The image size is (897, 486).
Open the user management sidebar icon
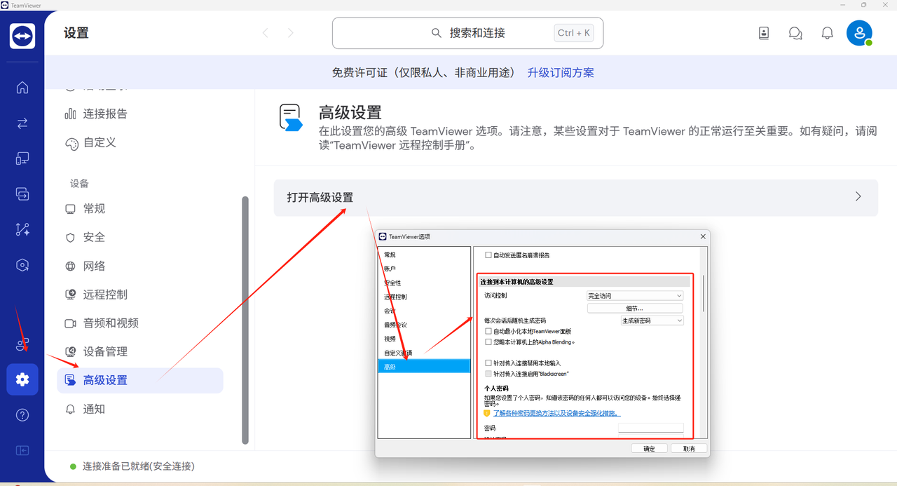tap(22, 344)
